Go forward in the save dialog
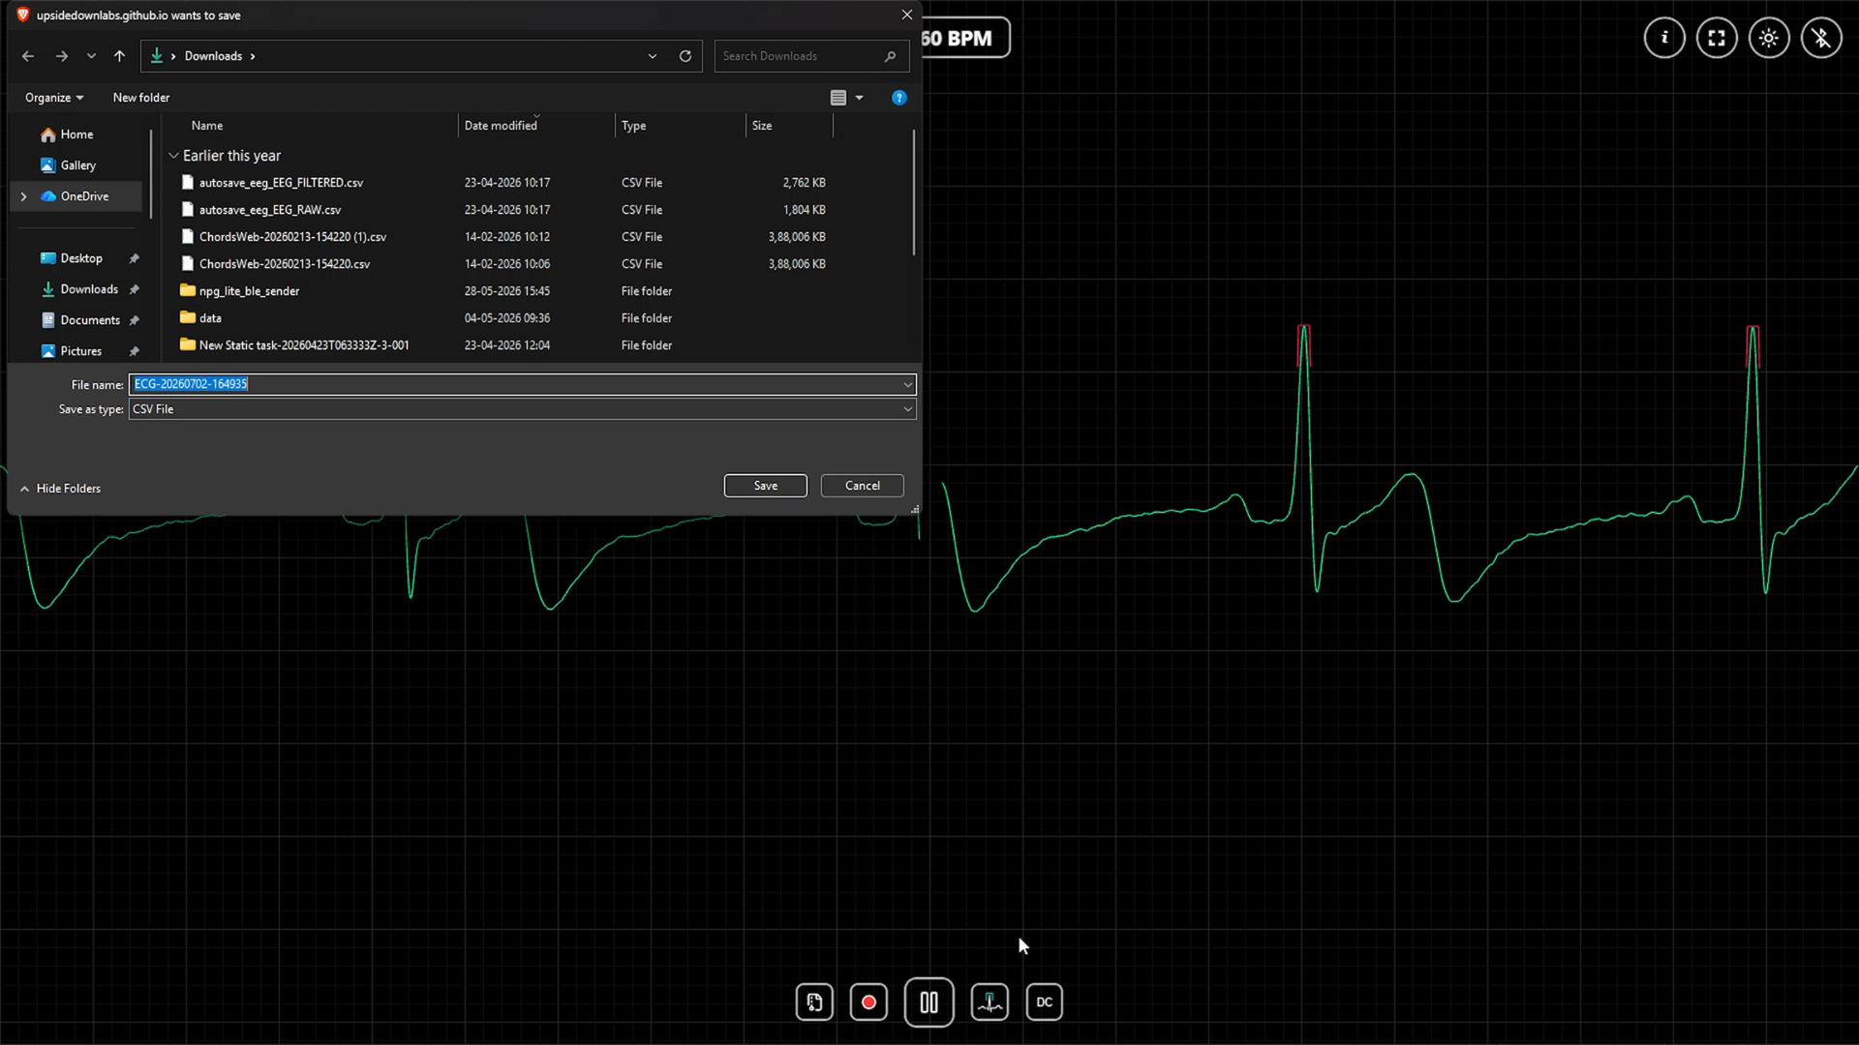Screen dimensions: 1859x1045 point(62,56)
